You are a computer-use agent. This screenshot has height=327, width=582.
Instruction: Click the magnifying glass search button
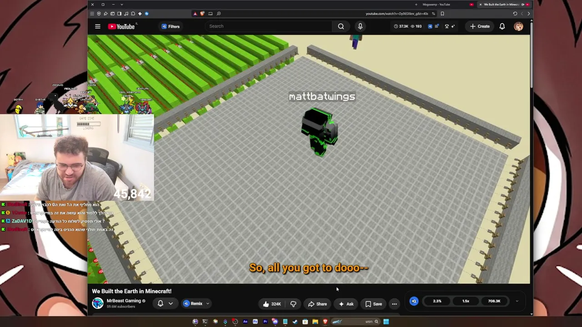341,26
